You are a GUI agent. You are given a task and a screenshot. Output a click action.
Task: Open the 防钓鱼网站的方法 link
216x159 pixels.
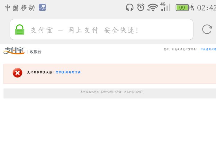(x=68, y=72)
